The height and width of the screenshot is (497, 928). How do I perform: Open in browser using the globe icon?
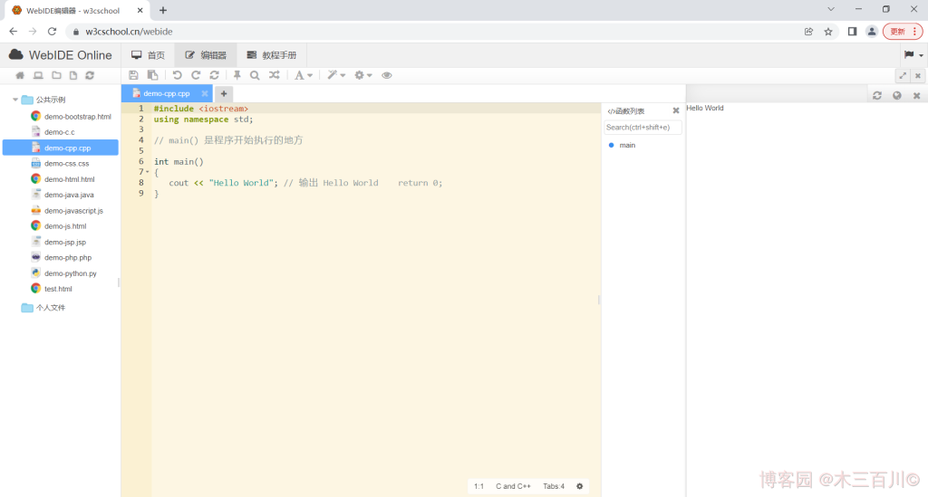tap(896, 95)
